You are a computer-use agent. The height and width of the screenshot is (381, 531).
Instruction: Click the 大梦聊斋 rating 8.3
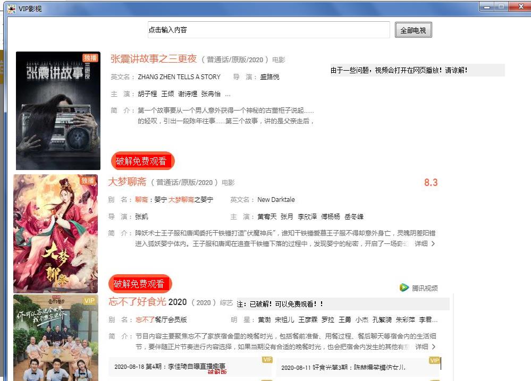click(431, 182)
